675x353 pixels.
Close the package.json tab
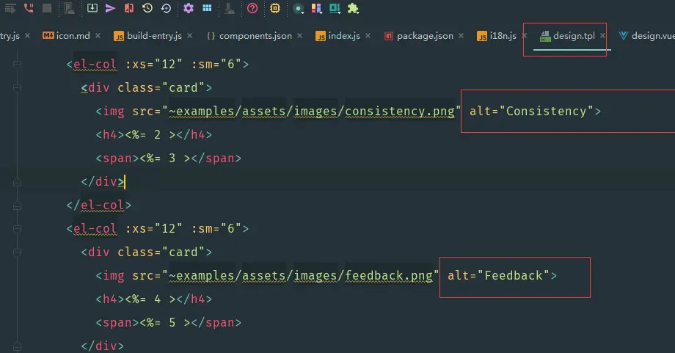tap(461, 36)
